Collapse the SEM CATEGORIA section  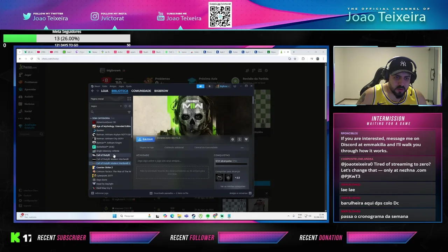click(x=101, y=118)
